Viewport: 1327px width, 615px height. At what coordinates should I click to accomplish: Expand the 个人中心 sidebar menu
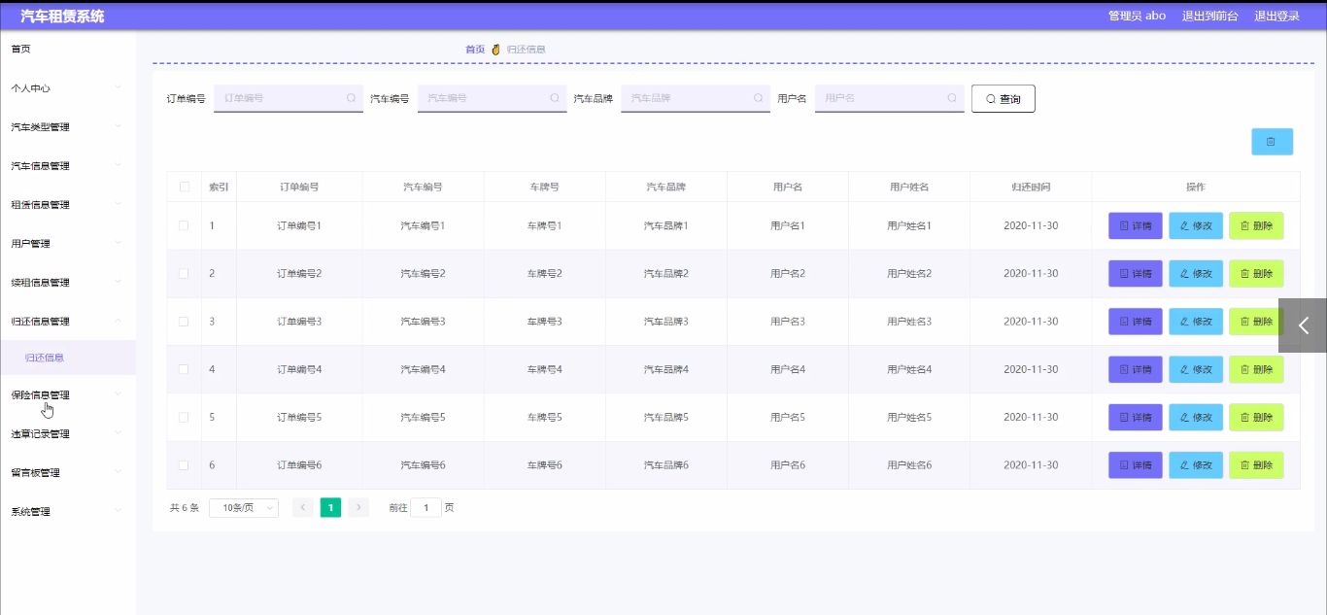[68, 88]
